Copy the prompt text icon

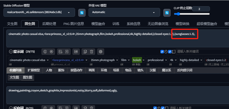[85, 52]
